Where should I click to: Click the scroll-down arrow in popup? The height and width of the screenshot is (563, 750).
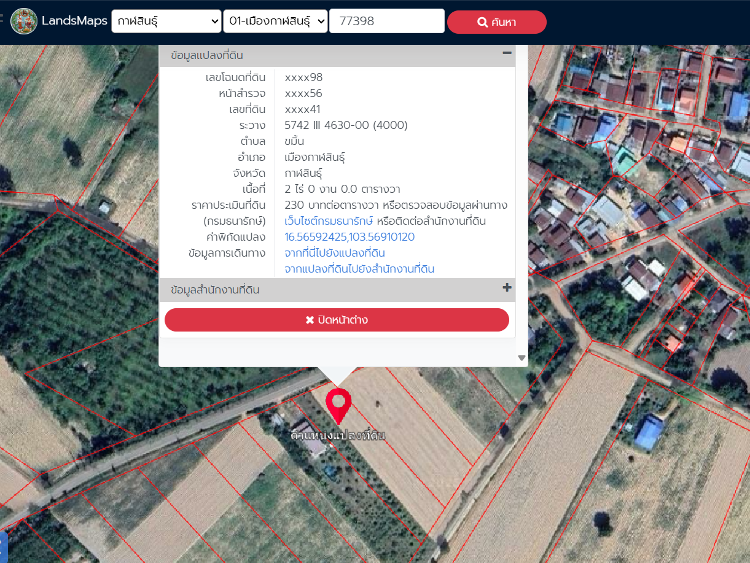pyautogui.click(x=521, y=357)
